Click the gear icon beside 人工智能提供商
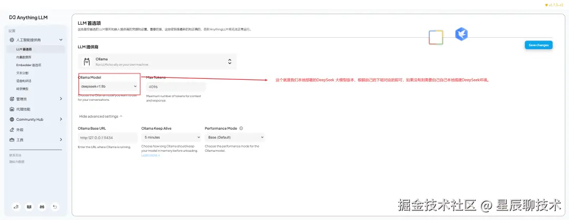 12,40
